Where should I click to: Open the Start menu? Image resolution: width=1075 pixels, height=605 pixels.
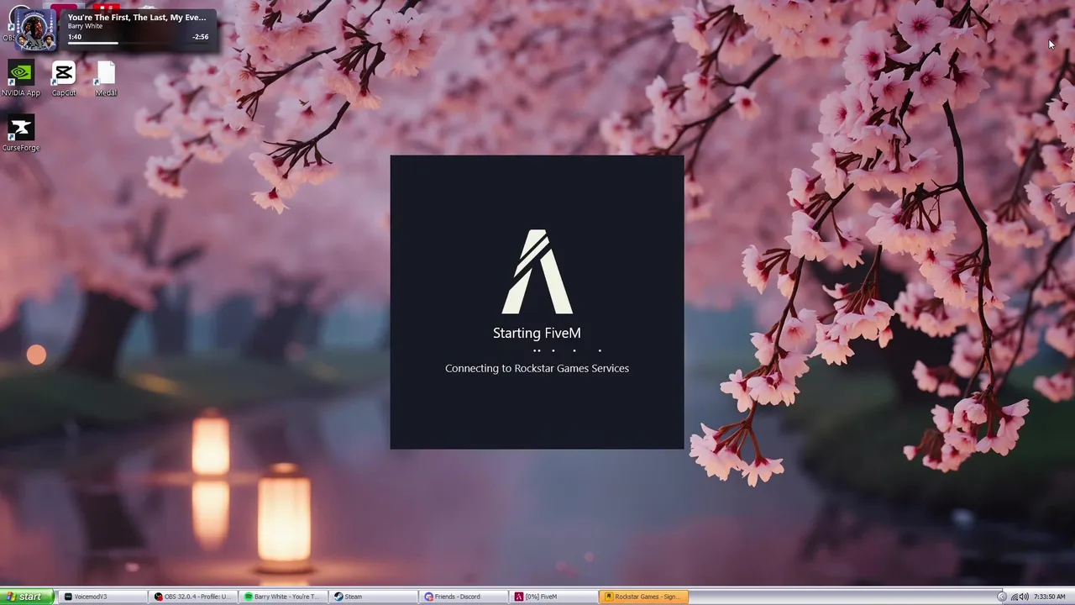[x=27, y=597]
